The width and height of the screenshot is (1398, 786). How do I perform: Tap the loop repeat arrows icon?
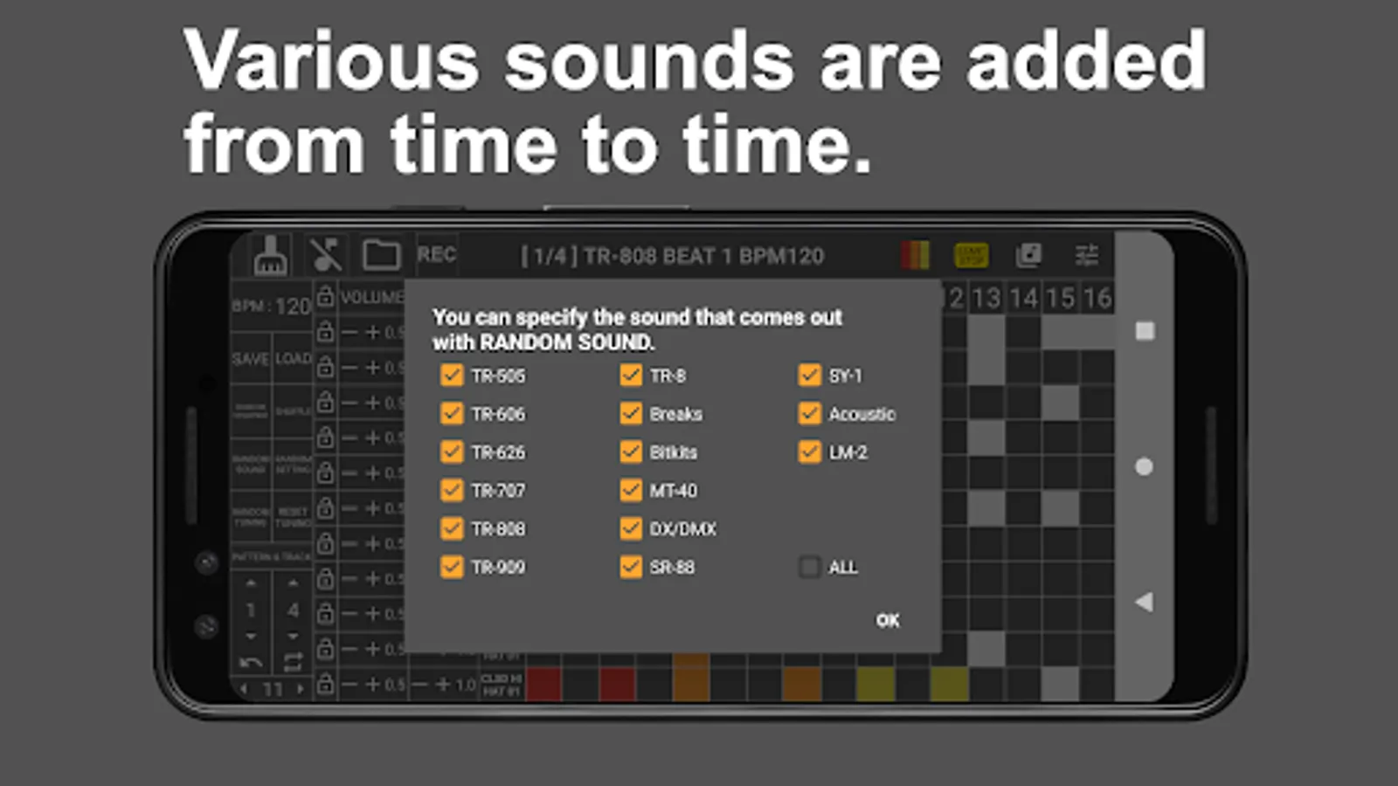point(293,662)
